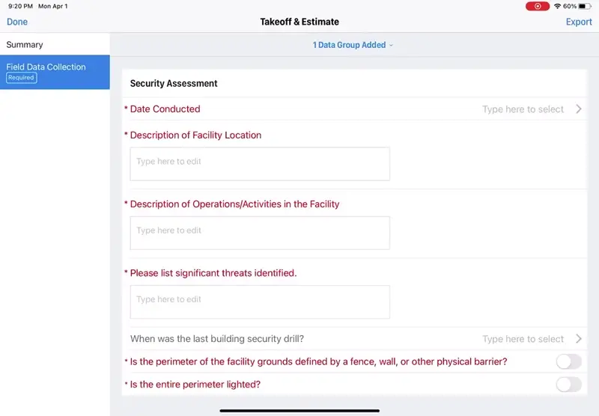The image size is (599, 416).
Task: Tap 'Is the entire perimeter lighted?' label
Action: [195, 385]
